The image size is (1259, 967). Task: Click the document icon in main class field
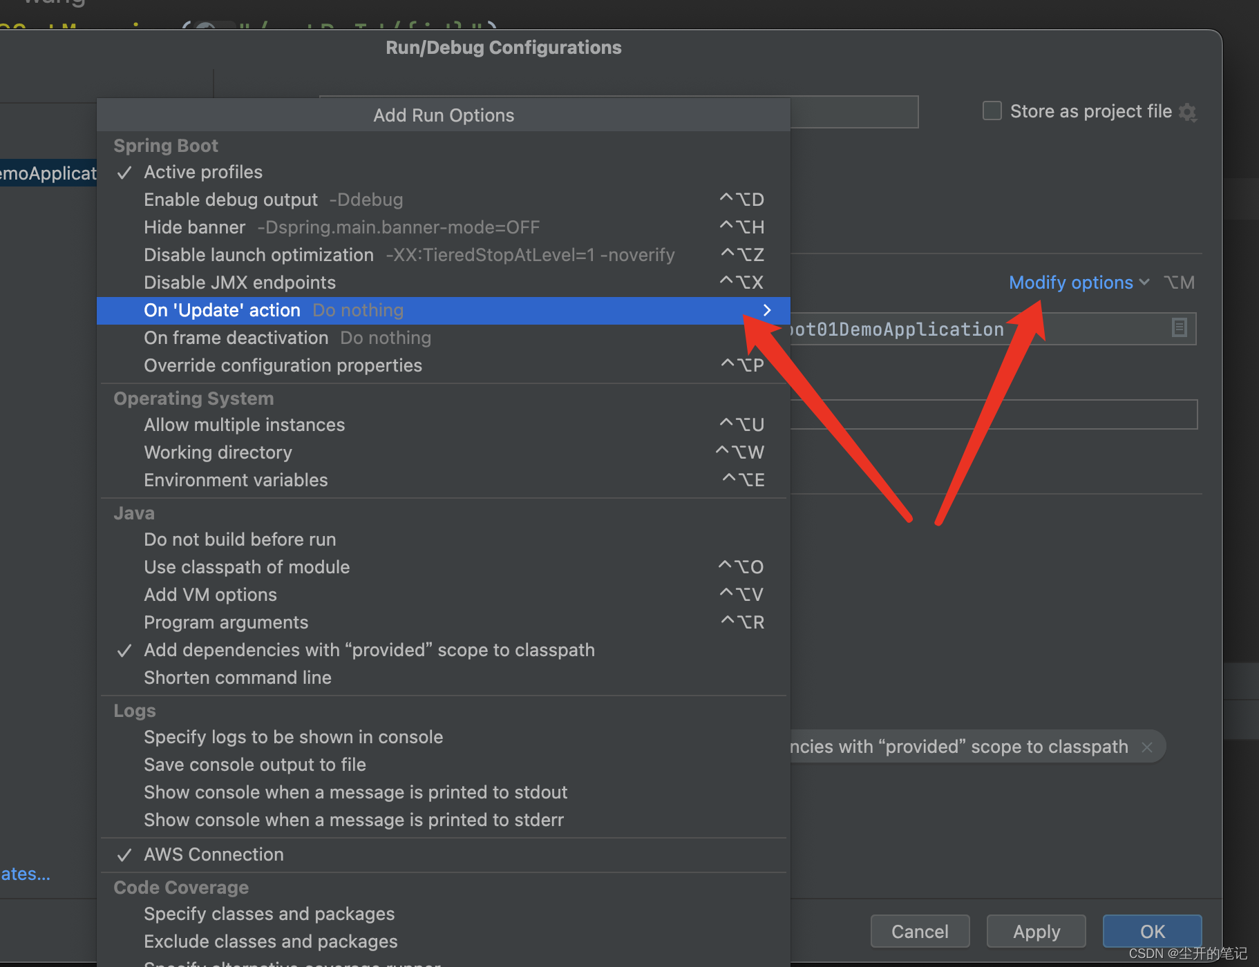1180,327
